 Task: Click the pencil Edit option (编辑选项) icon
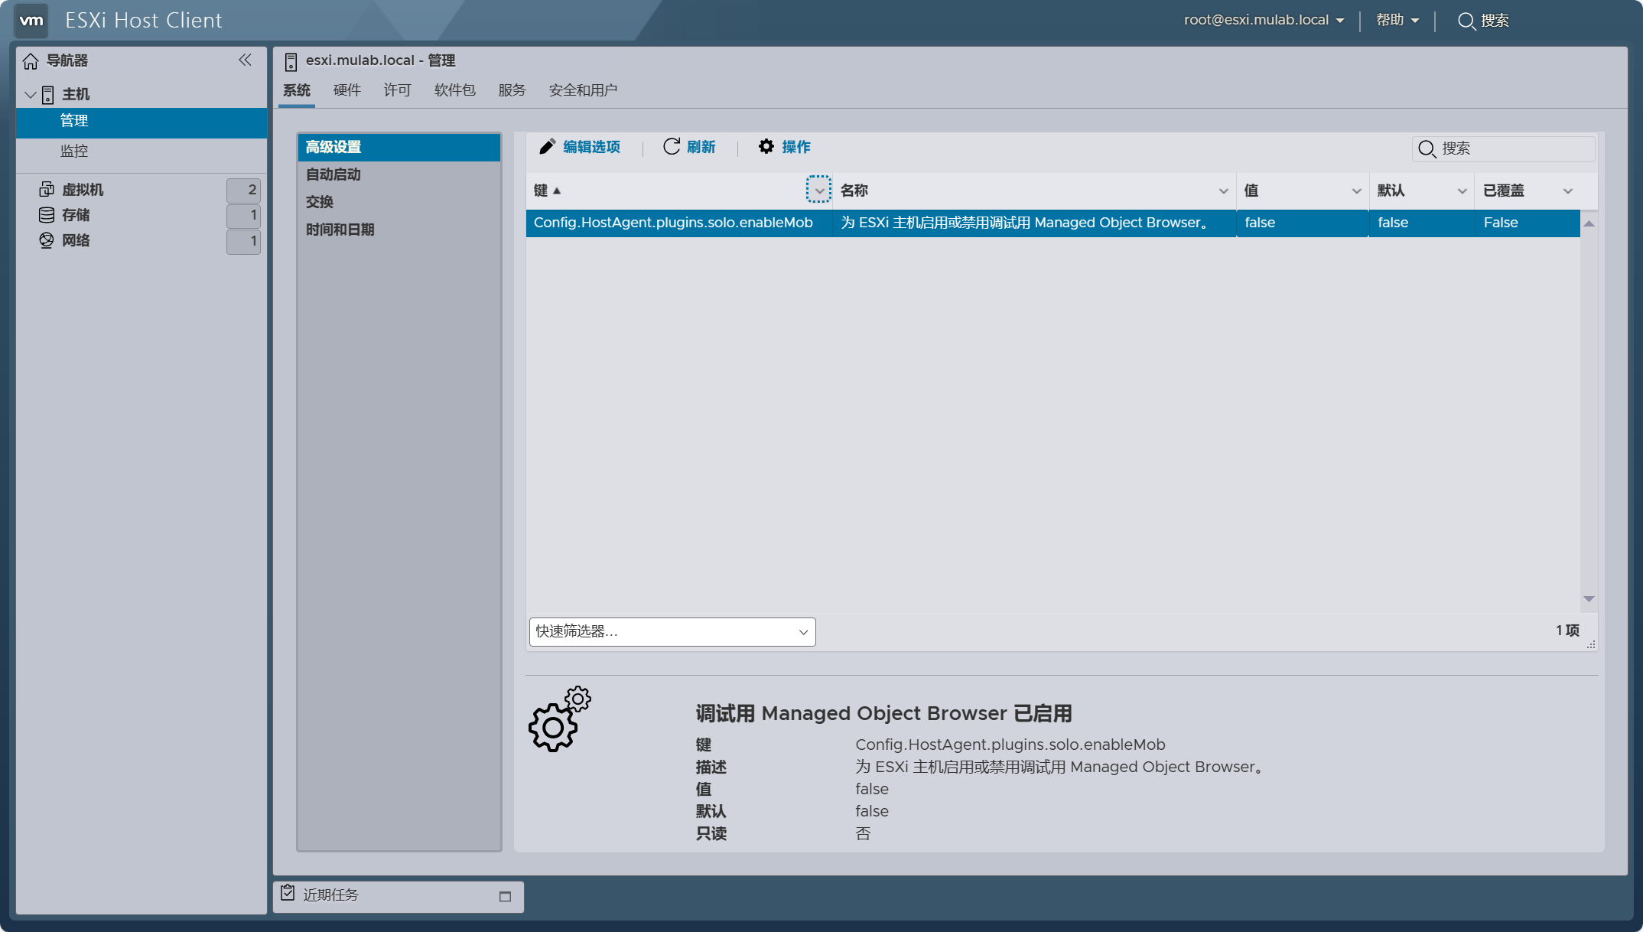click(547, 147)
